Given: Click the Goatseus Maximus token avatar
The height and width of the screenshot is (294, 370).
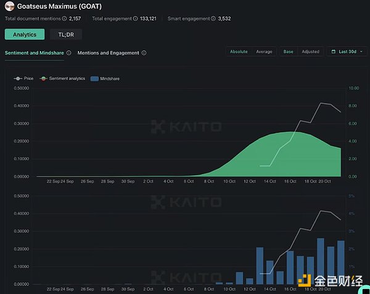Looking at the screenshot, I should point(9,6).
